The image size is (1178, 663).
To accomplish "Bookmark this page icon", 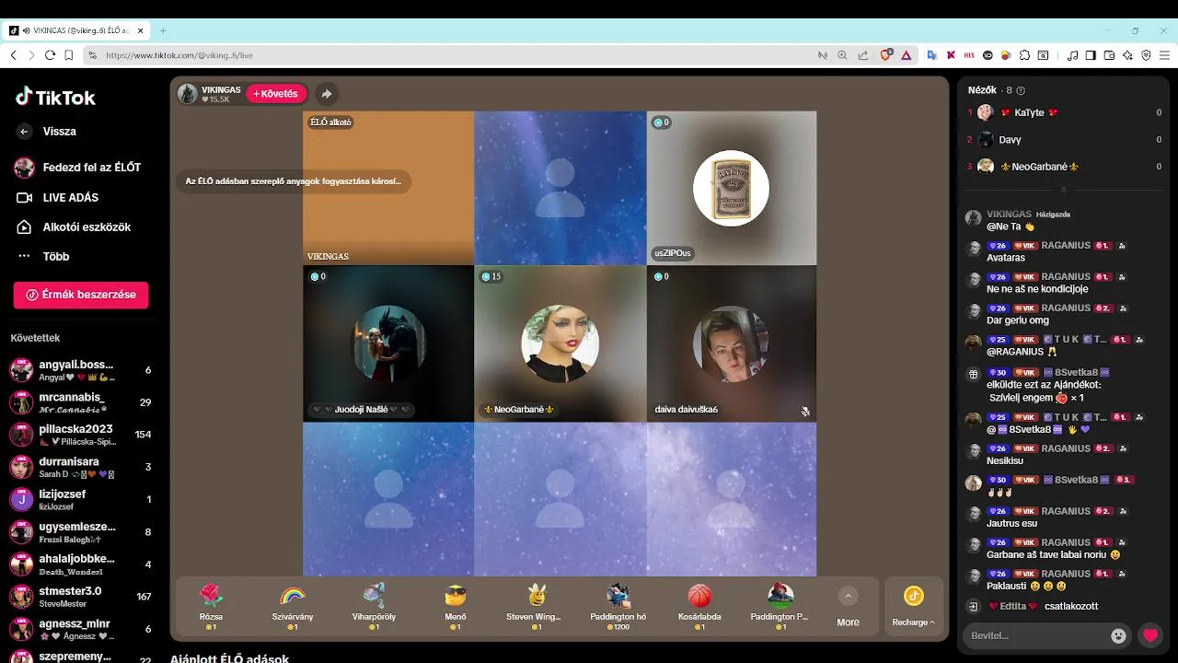I will pos(69,55).
